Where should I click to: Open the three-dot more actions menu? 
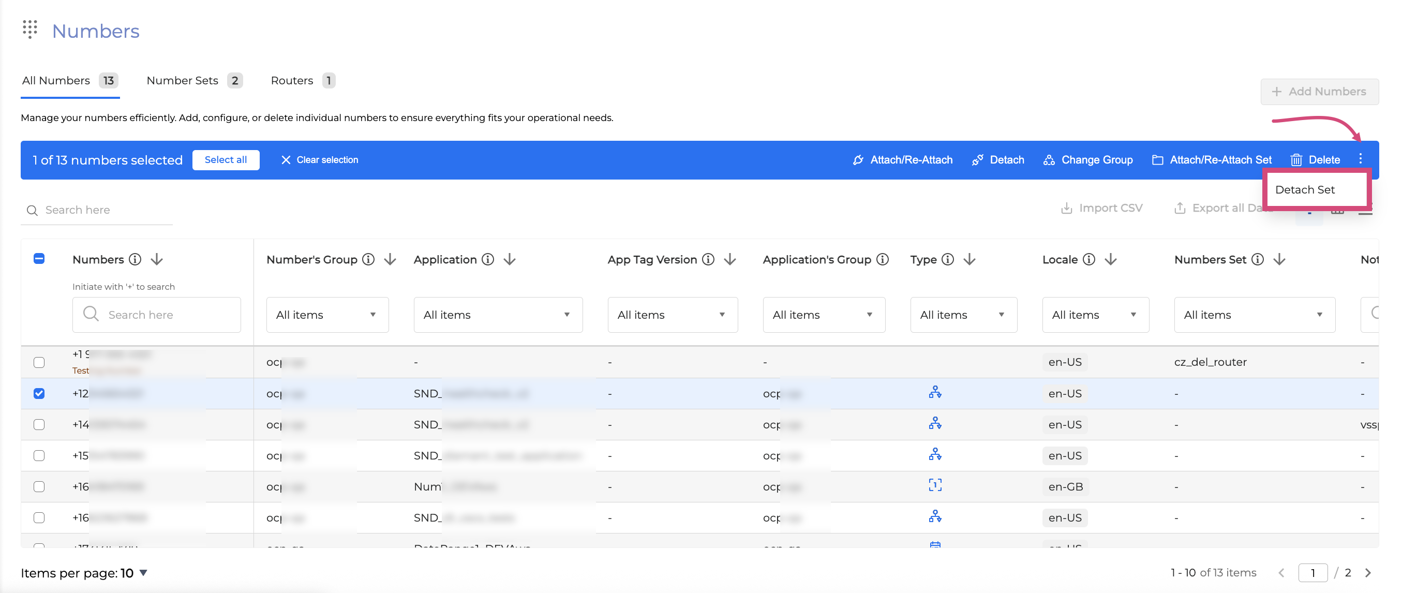point(1360,159)
